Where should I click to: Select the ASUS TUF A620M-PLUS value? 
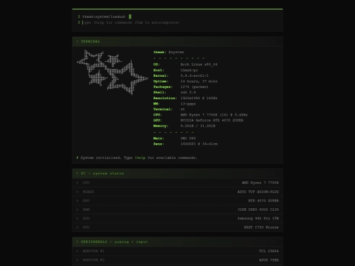coord(258,192)
